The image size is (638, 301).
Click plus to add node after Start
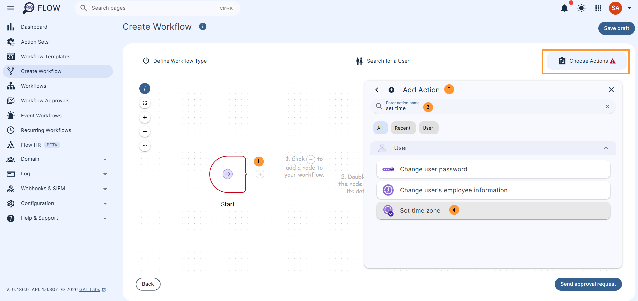pos(260,174)
